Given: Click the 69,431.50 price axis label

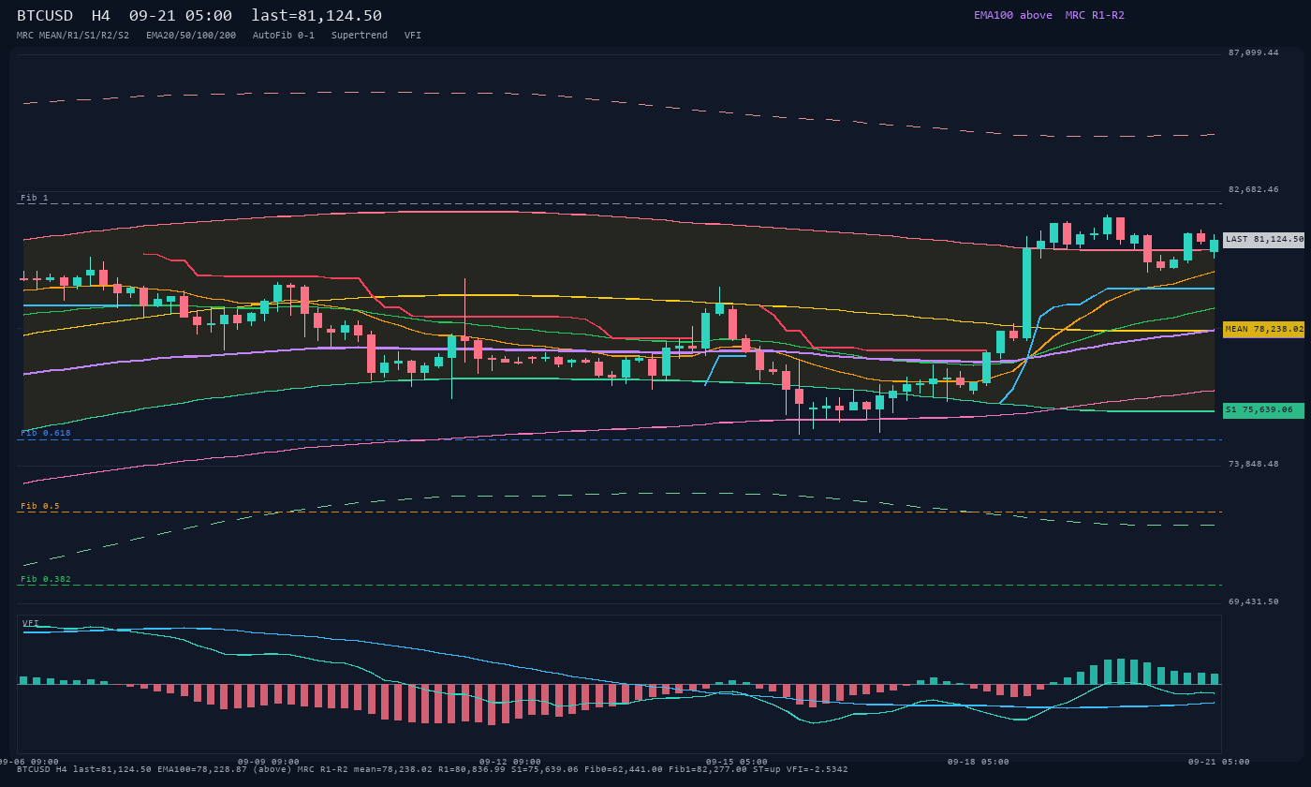Looking at the screenshot, I should coord(1253,601).
